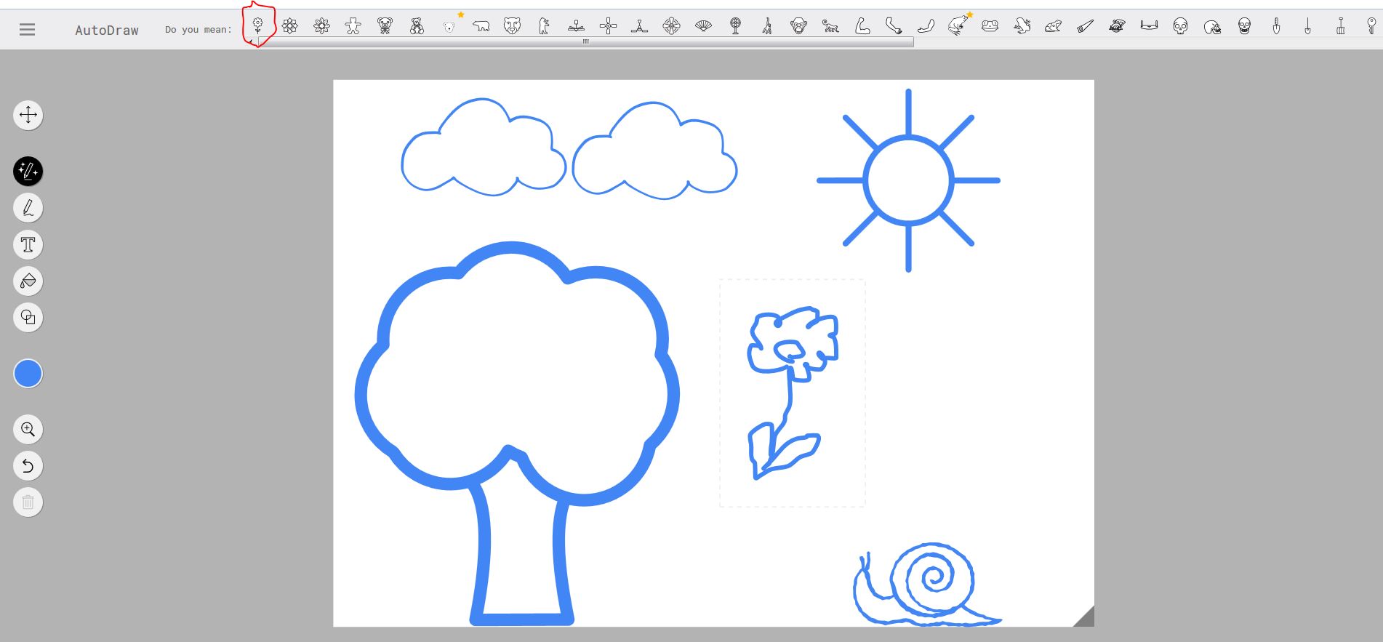Open the AutoDraw hamburger menu
Image resolution: width=1383 pixels, height=642 pixels.
point(27,30)
